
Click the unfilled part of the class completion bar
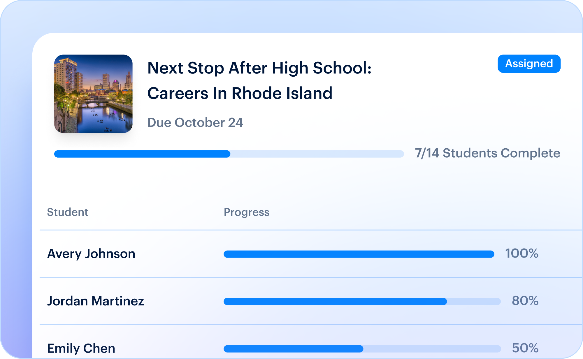click(317, 154)
